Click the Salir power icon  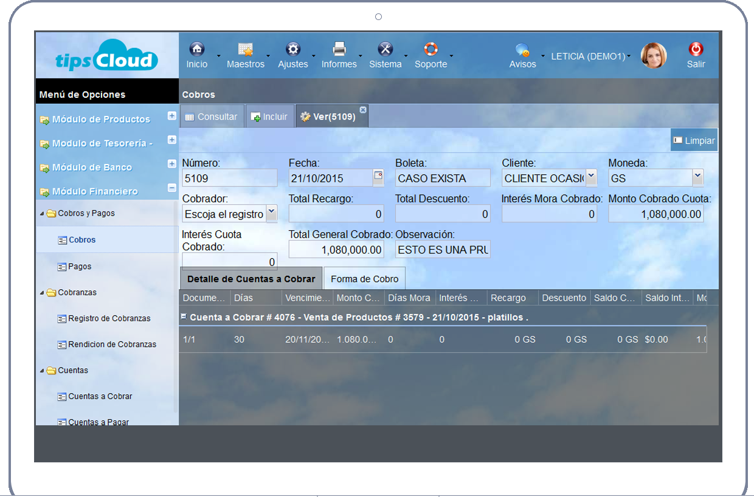696,50
